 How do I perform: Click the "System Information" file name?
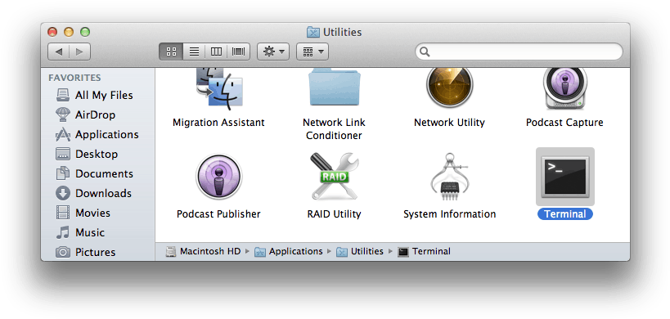[449, 214]
